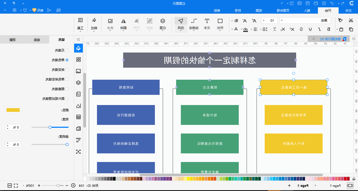Collapse the right panel double chevron

click(x=78, y=39)
